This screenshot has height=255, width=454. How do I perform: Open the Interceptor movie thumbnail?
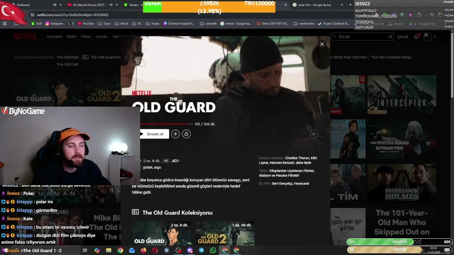(402, 95)
